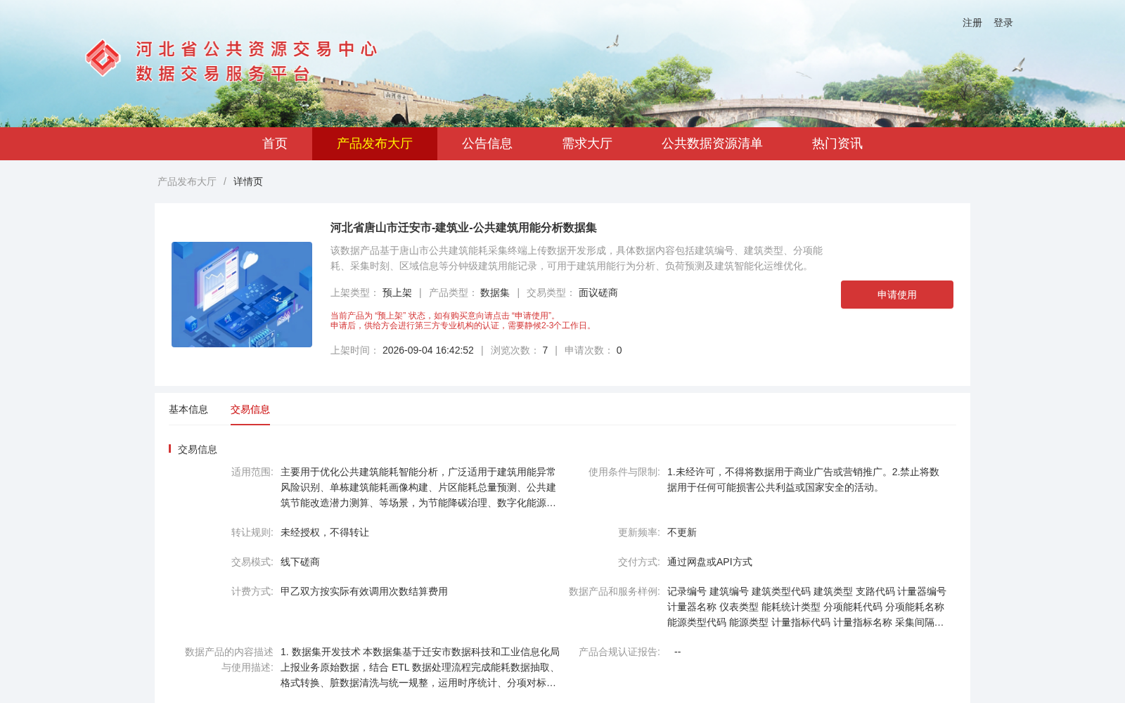Click the 数据产品和服务样例 field list text
The width and height of the screenshot is (1125, 703).
click(x=806, y=607)
